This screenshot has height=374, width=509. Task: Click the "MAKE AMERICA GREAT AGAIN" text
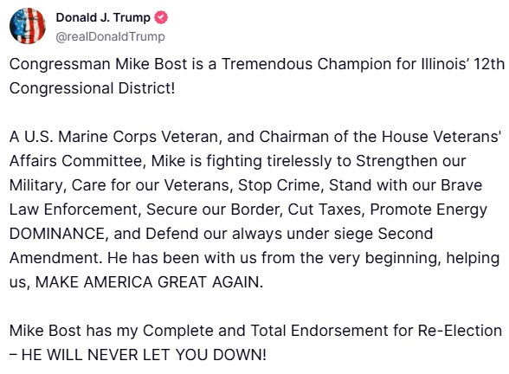click(x=147, y=282)
